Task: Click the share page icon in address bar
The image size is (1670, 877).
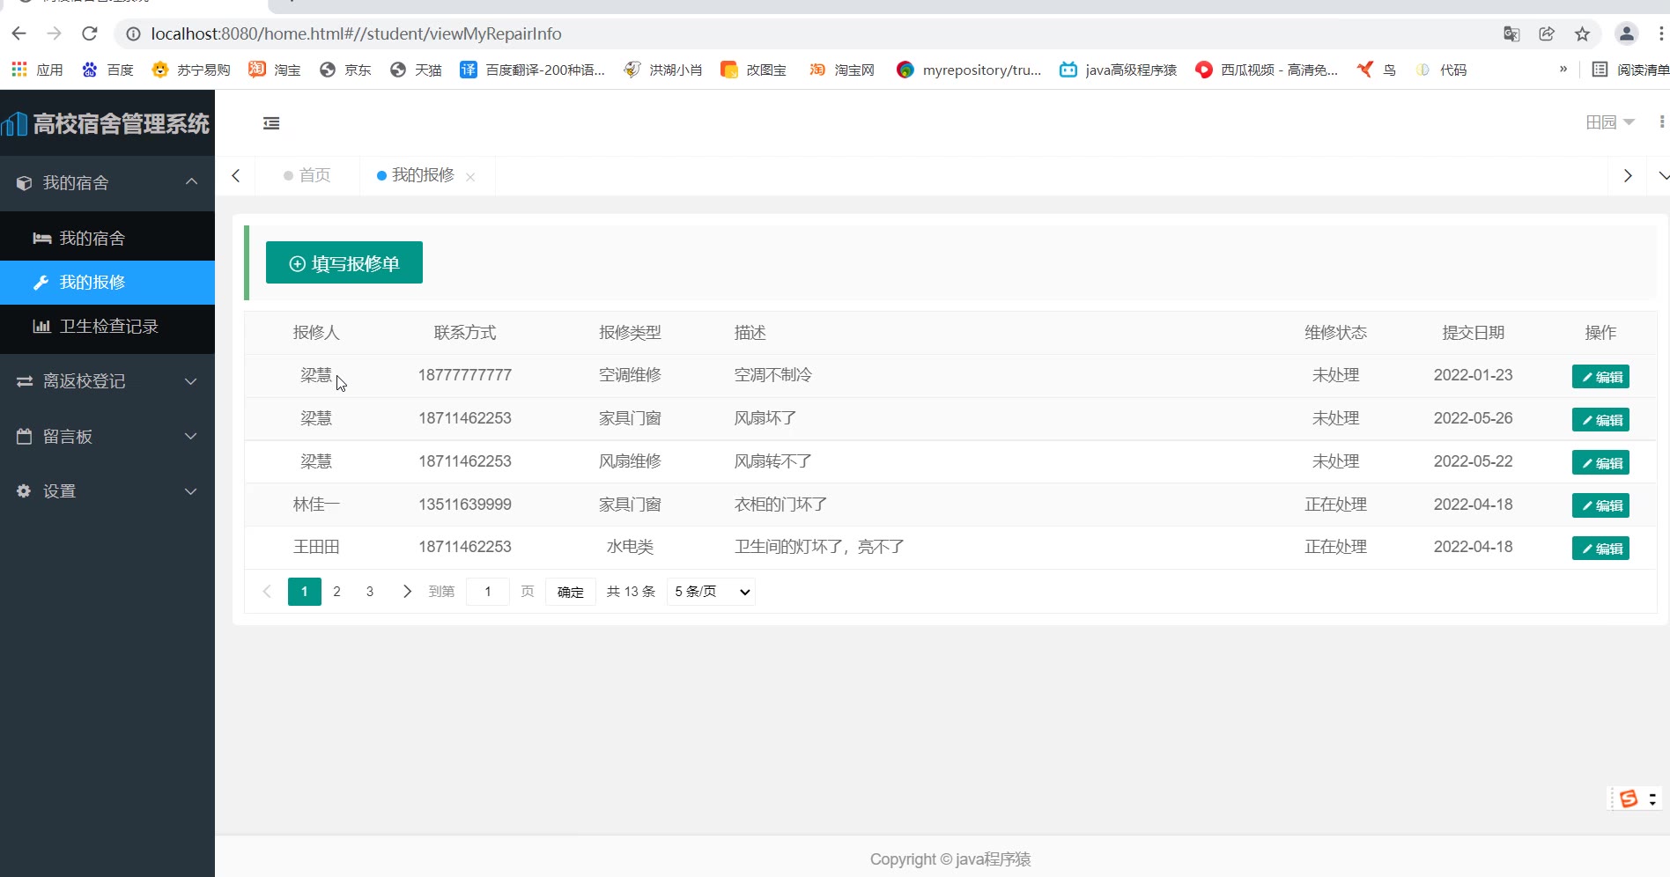Action: (x=1547, y=33)
